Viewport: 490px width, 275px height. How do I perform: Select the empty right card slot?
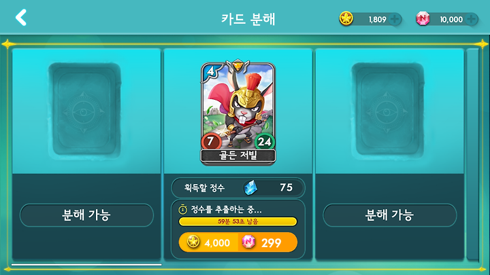387,109
